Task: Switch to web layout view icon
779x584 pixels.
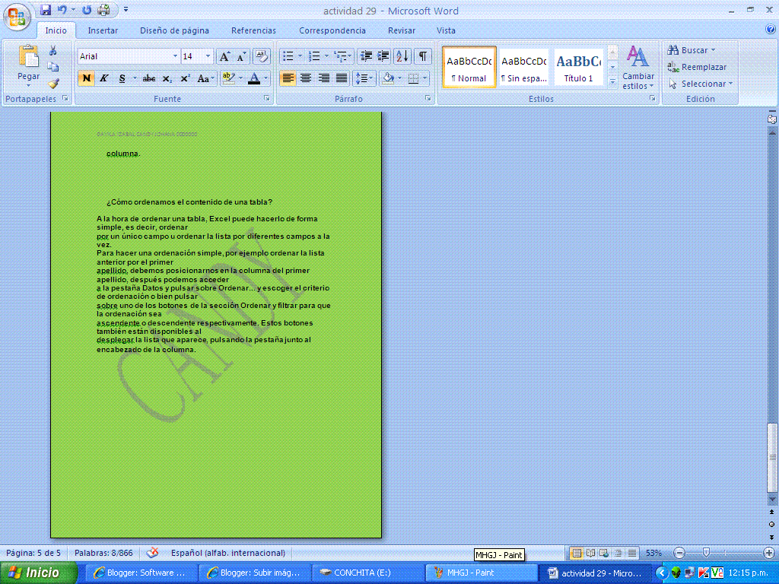Action: [603, 553]
